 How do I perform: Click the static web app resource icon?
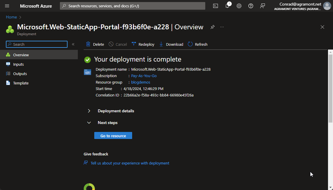tap(88, 72)
